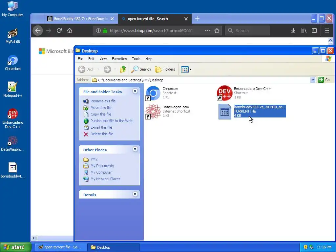The image size is (336, 252).
Task: Expand the Details panel
Action: point(135,194)
